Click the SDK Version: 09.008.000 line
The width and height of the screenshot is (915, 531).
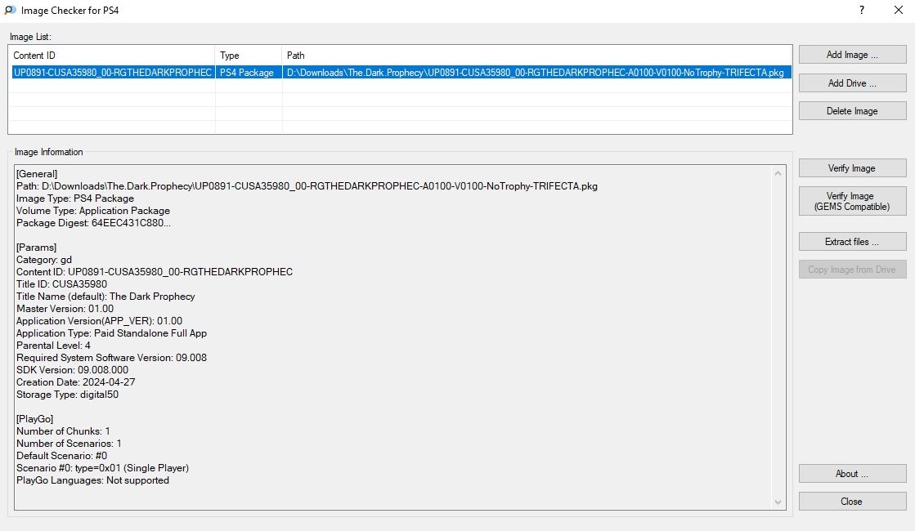click(72, 369)
